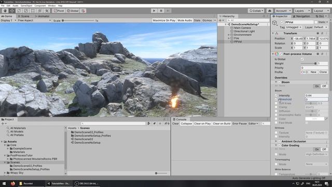332x187 pixels.
Task: Open the Account dropdown
Action: pos(283,11)
